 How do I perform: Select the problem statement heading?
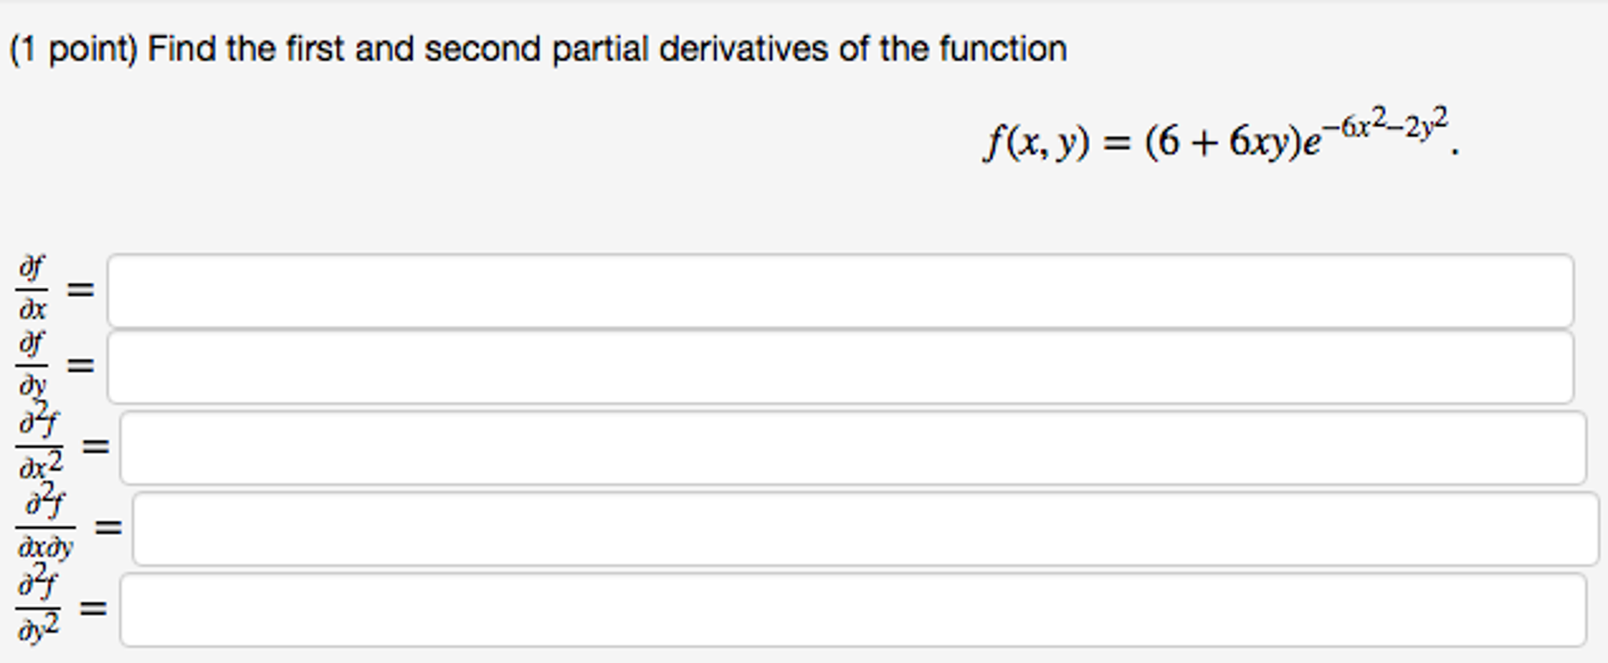click(x=534, y=47)
